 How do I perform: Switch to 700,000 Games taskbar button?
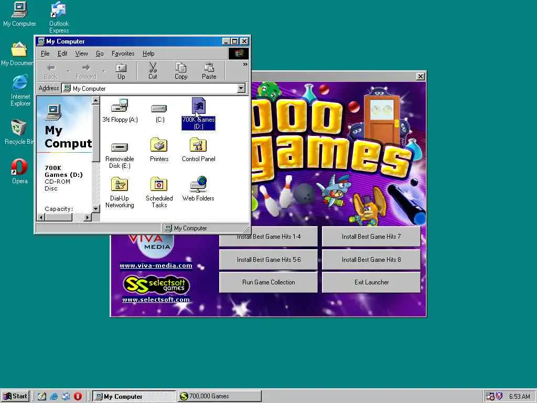(220, 396)
